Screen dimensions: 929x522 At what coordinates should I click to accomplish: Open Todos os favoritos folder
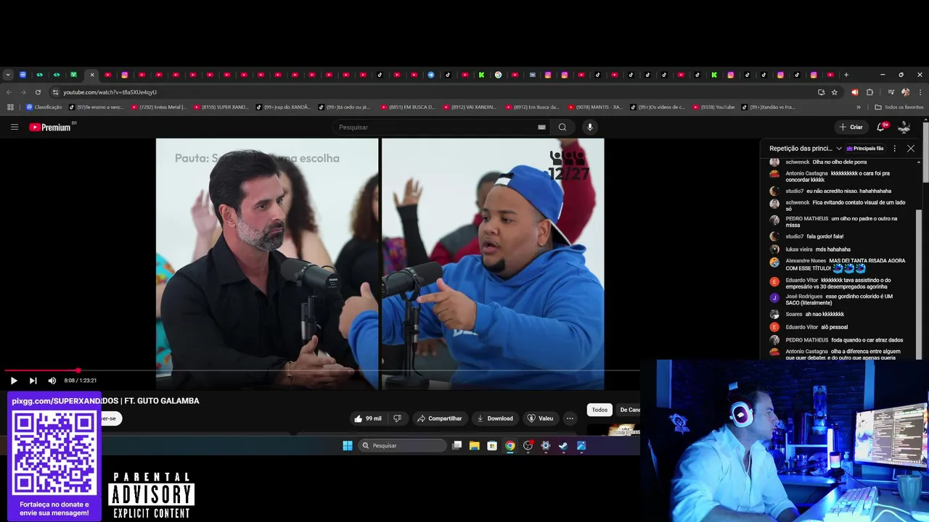[899, 107]
